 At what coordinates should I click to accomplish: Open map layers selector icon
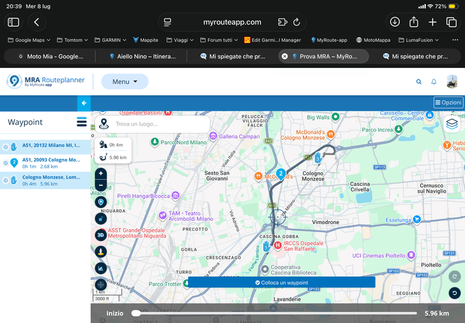tap(452, 124)
